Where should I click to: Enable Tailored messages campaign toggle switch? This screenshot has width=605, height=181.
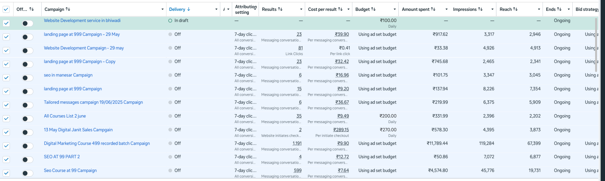[27, 105]
